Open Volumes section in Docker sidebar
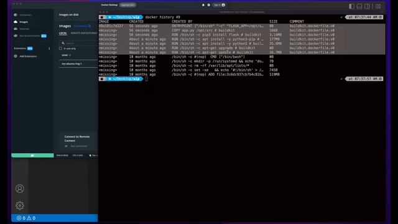Screen dimensions: 398x224 click(22, 29)
